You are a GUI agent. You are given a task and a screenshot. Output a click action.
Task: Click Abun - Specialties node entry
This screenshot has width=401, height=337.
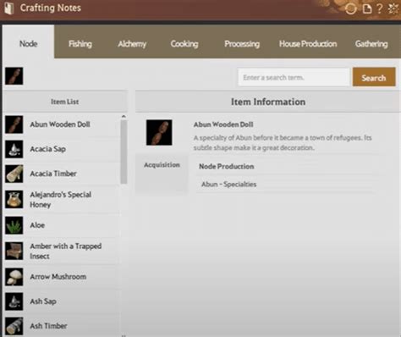228,185
